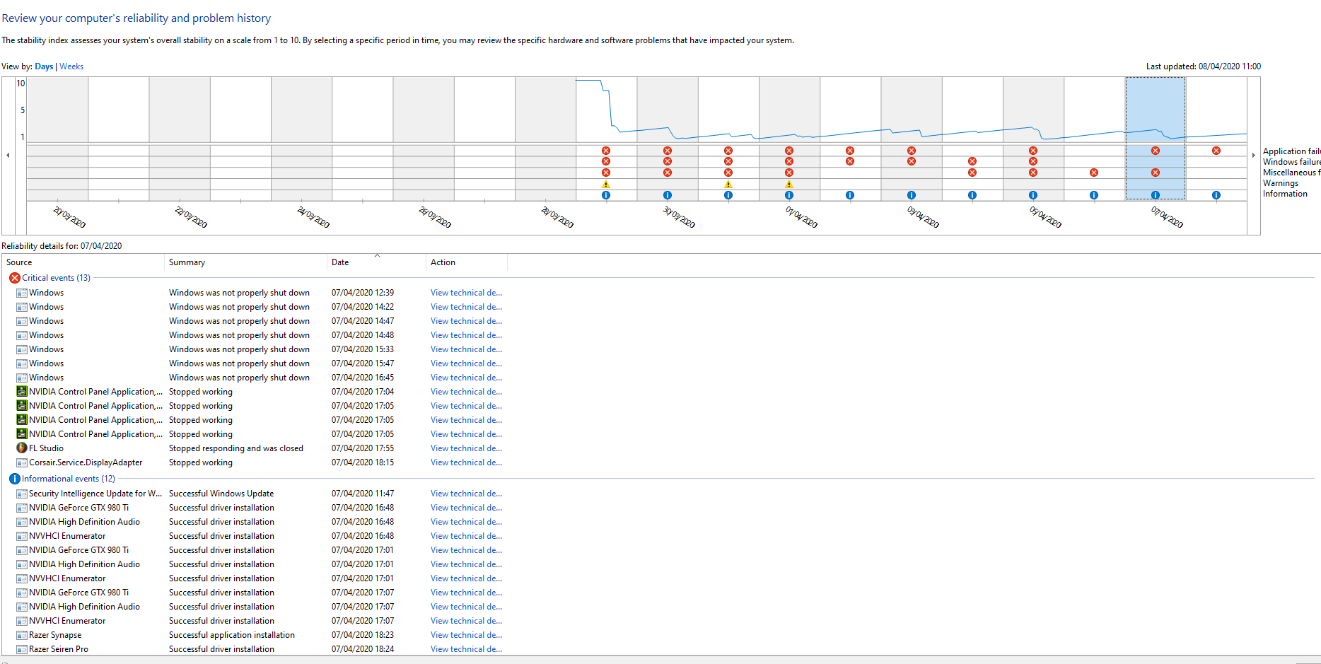
Task: Open technical details for FL Studio crash
Action: (x=466, y=448)
